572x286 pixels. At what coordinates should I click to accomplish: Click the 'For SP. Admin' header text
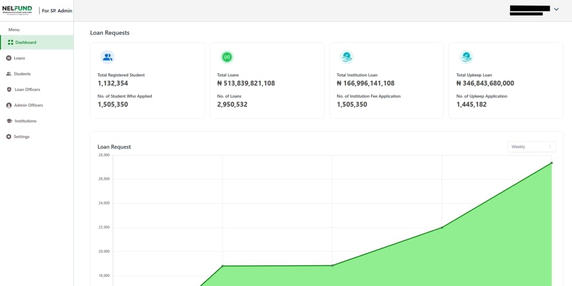coord(57,10)
